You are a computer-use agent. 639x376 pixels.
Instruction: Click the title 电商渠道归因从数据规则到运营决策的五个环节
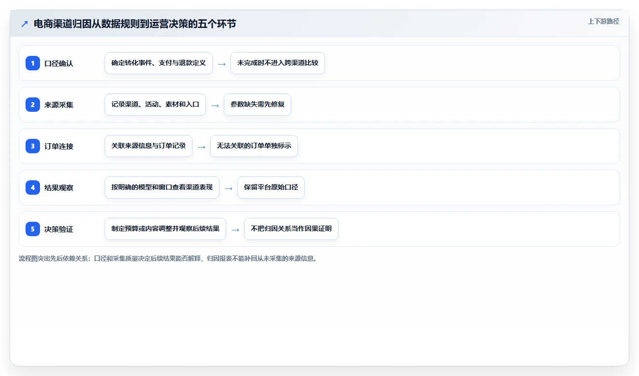pyautogui.click(x=135, y=24)
